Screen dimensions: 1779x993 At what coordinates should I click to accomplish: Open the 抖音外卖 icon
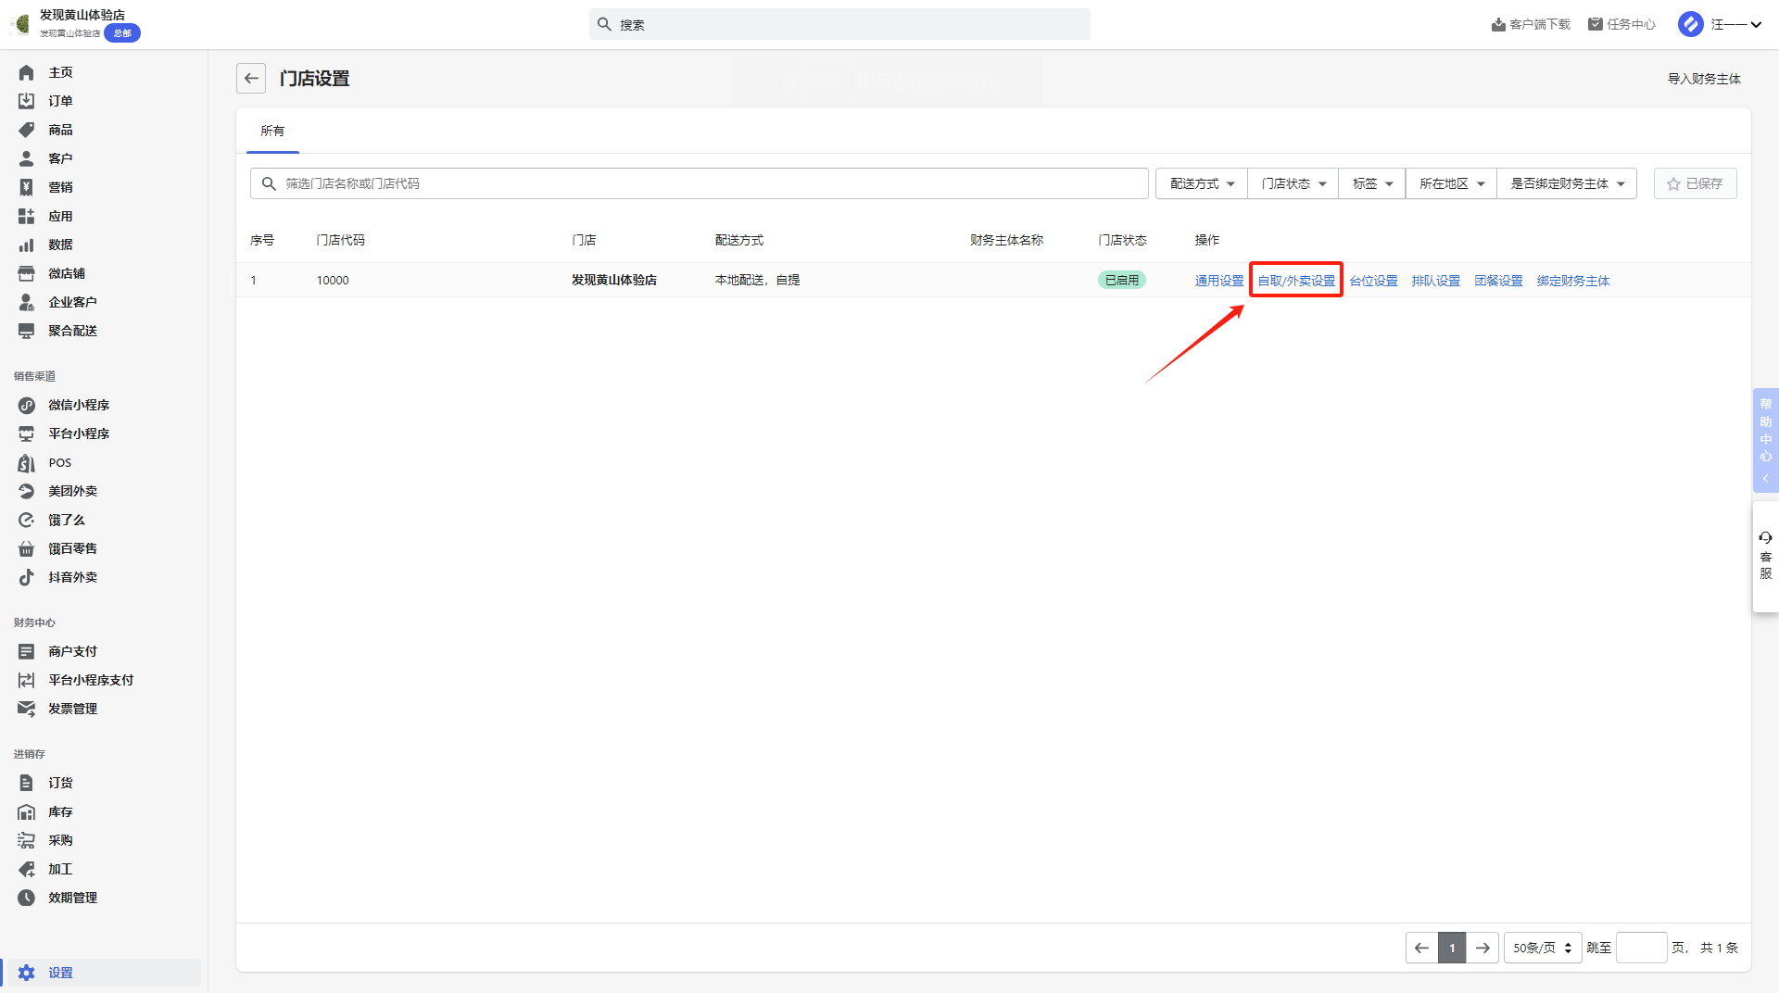pos(26,577)
